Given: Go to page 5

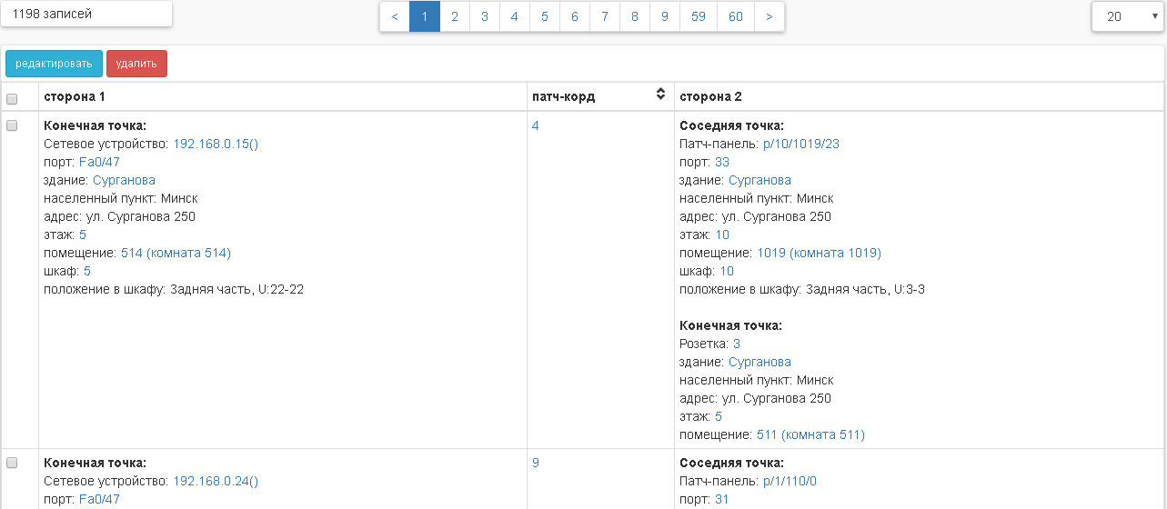Looking at the screenshot, I should pos(544,16).
